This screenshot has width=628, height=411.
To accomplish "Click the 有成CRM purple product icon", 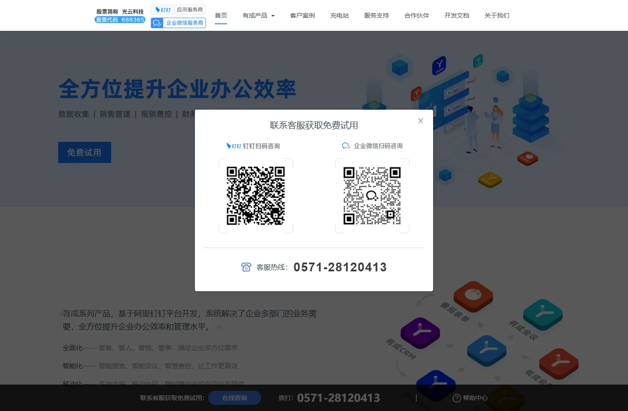I will (x=420, y=333).
